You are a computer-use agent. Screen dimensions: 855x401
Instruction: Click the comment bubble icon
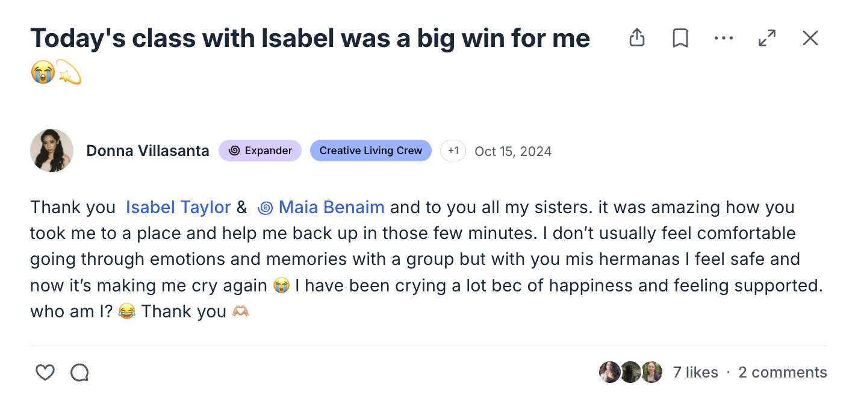[x=79, y=373]
